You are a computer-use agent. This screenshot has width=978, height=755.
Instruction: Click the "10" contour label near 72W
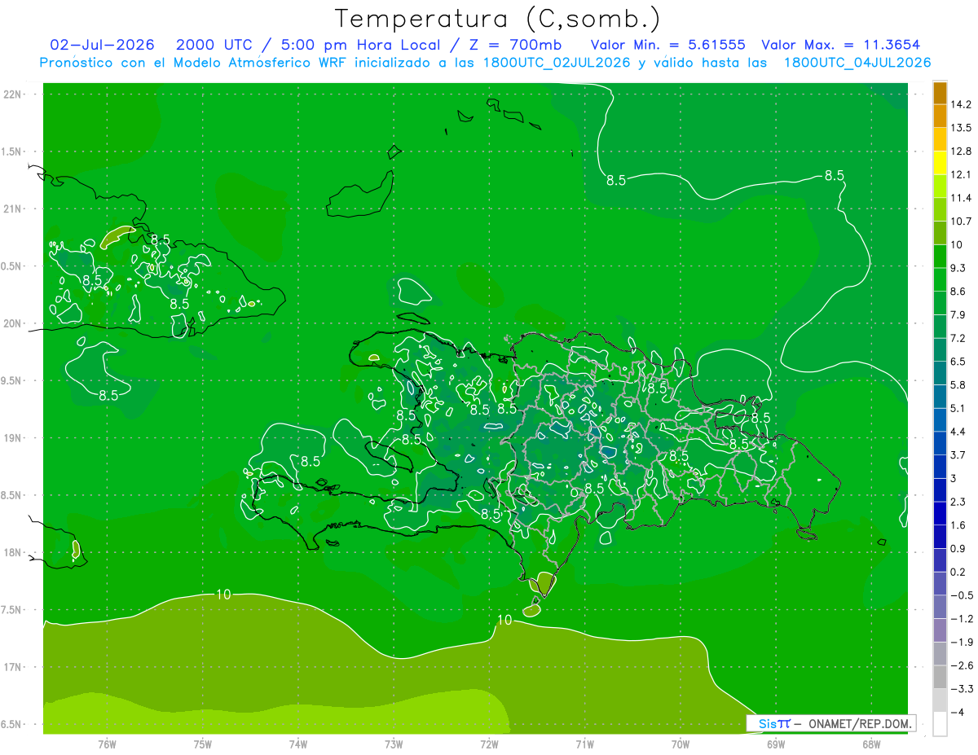click(x=504, y=620)
